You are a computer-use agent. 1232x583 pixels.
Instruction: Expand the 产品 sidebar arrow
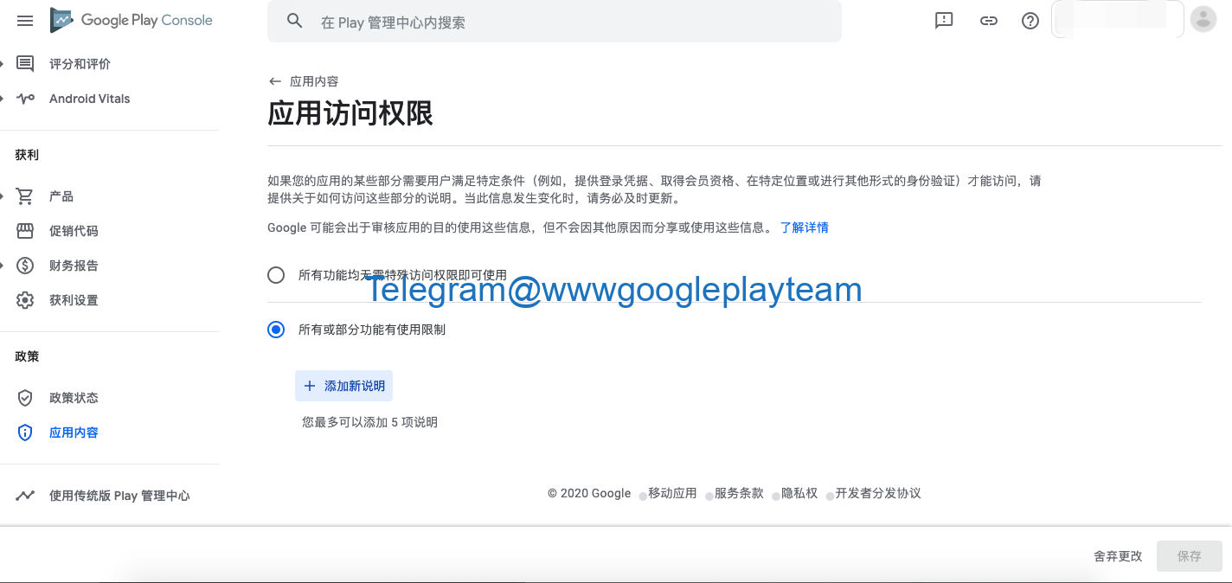[x=3, y=196]
